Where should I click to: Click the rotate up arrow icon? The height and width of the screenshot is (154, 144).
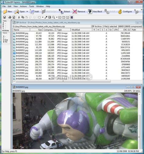pos(64,17)
